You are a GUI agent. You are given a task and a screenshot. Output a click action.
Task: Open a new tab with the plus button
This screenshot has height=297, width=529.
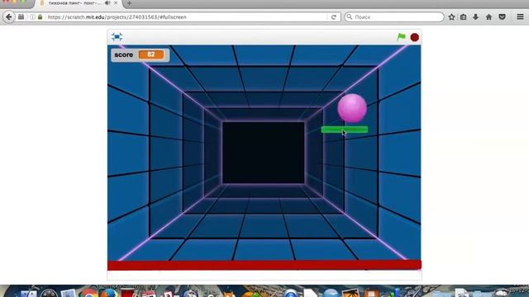[x=129, y=3]
